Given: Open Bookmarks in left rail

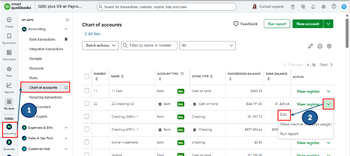Looking at the screenshot, I should [x=9, y=36].
